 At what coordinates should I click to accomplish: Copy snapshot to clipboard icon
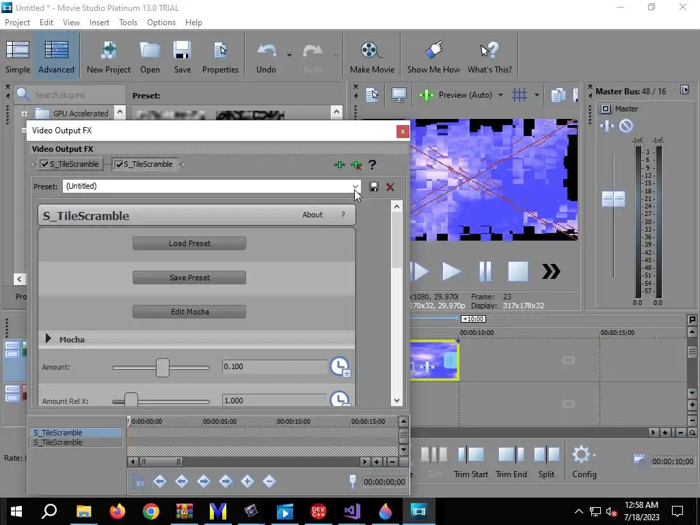click(x=558, y=94)
